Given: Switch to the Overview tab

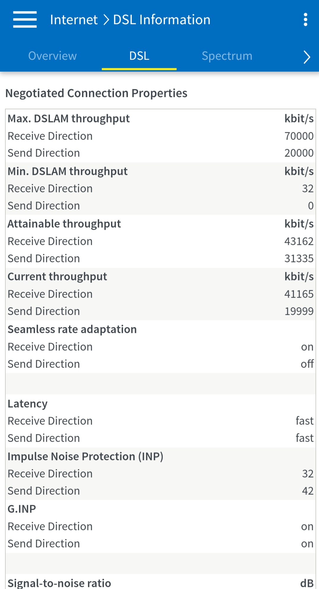Looking at the screenshot, I should click(53, 56).
